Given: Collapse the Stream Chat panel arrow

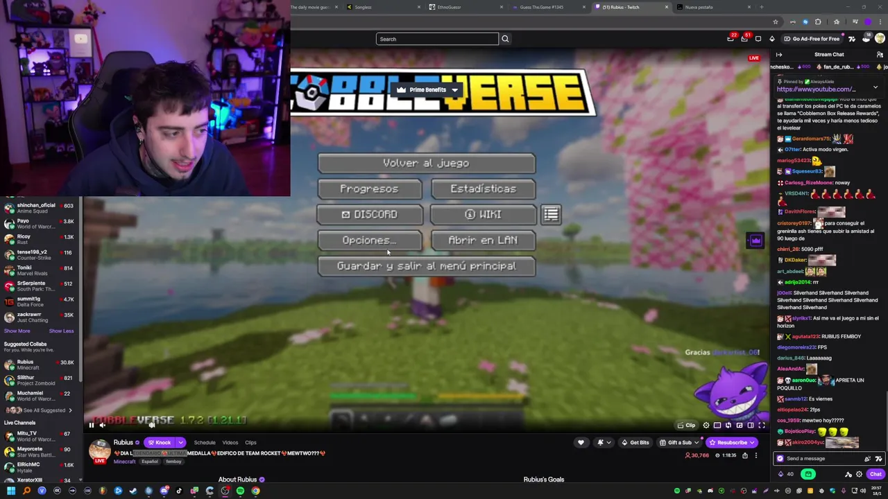Looking at the screenshot, I should pos(779,55).
